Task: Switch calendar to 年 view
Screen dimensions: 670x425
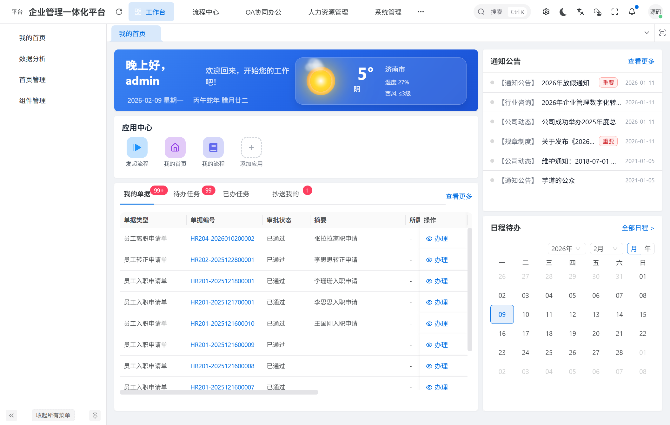Action: coord(647,249)
